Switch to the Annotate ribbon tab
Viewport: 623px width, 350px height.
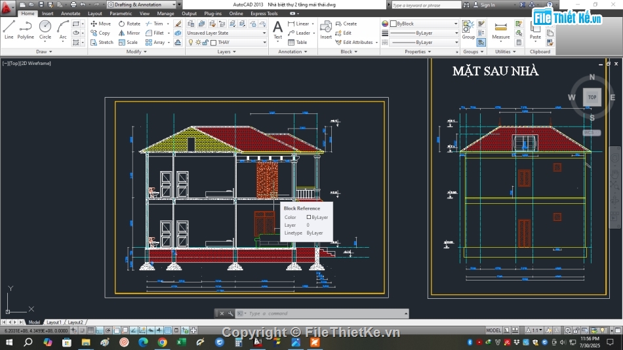pos(70,14)
